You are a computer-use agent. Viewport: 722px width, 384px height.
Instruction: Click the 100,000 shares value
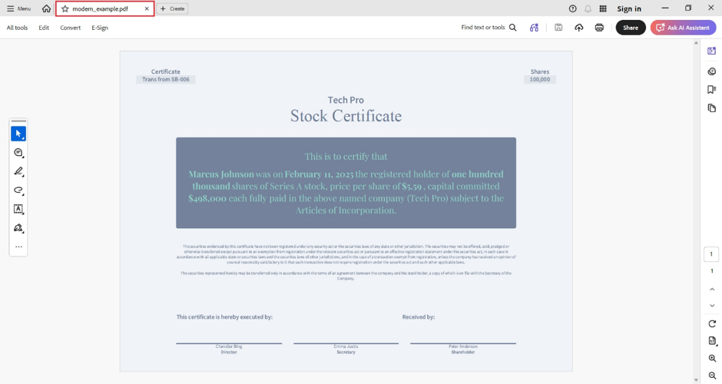(540, 79)
